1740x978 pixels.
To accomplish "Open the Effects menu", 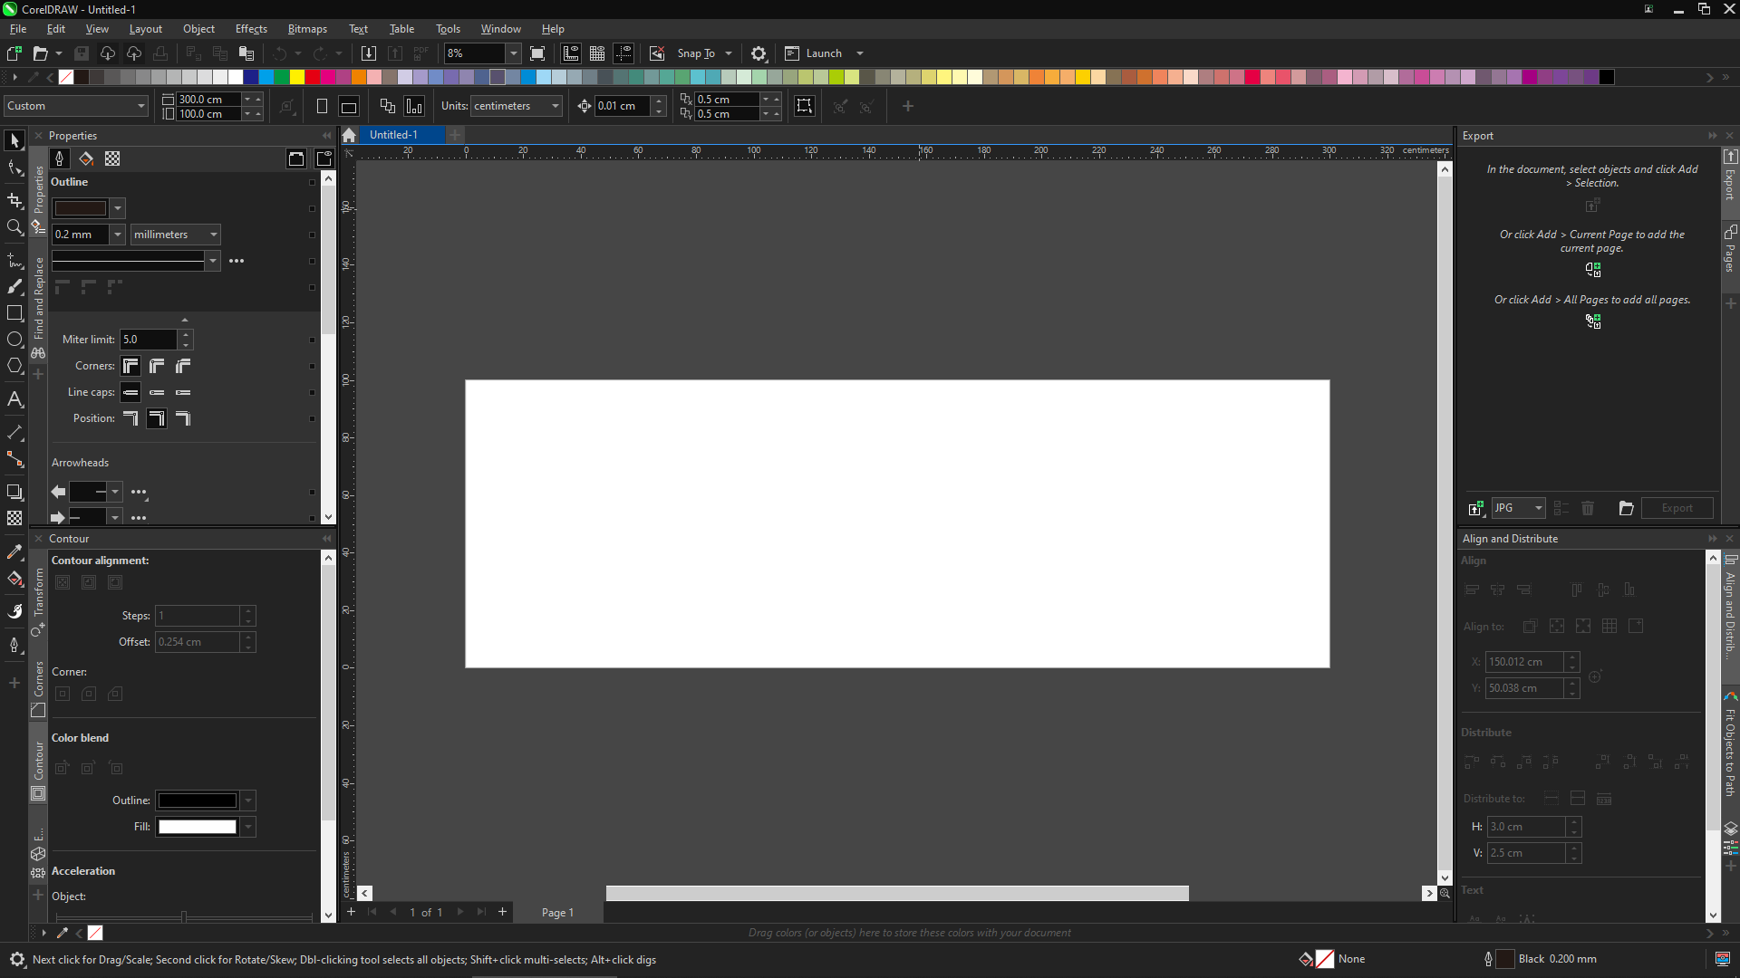I will 251,29.
